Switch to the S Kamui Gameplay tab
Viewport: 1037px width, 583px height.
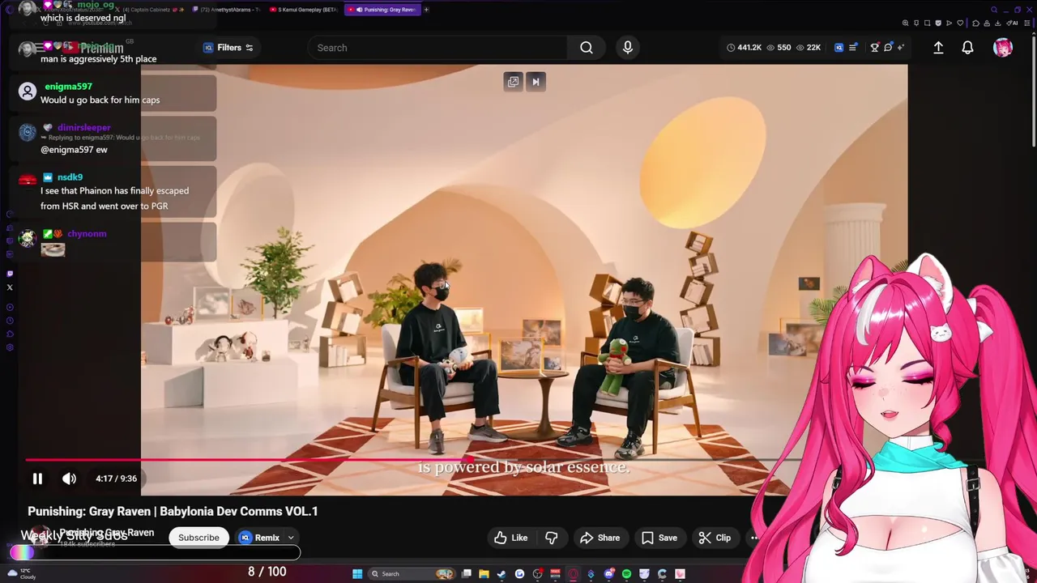click(x=303, y=10)
